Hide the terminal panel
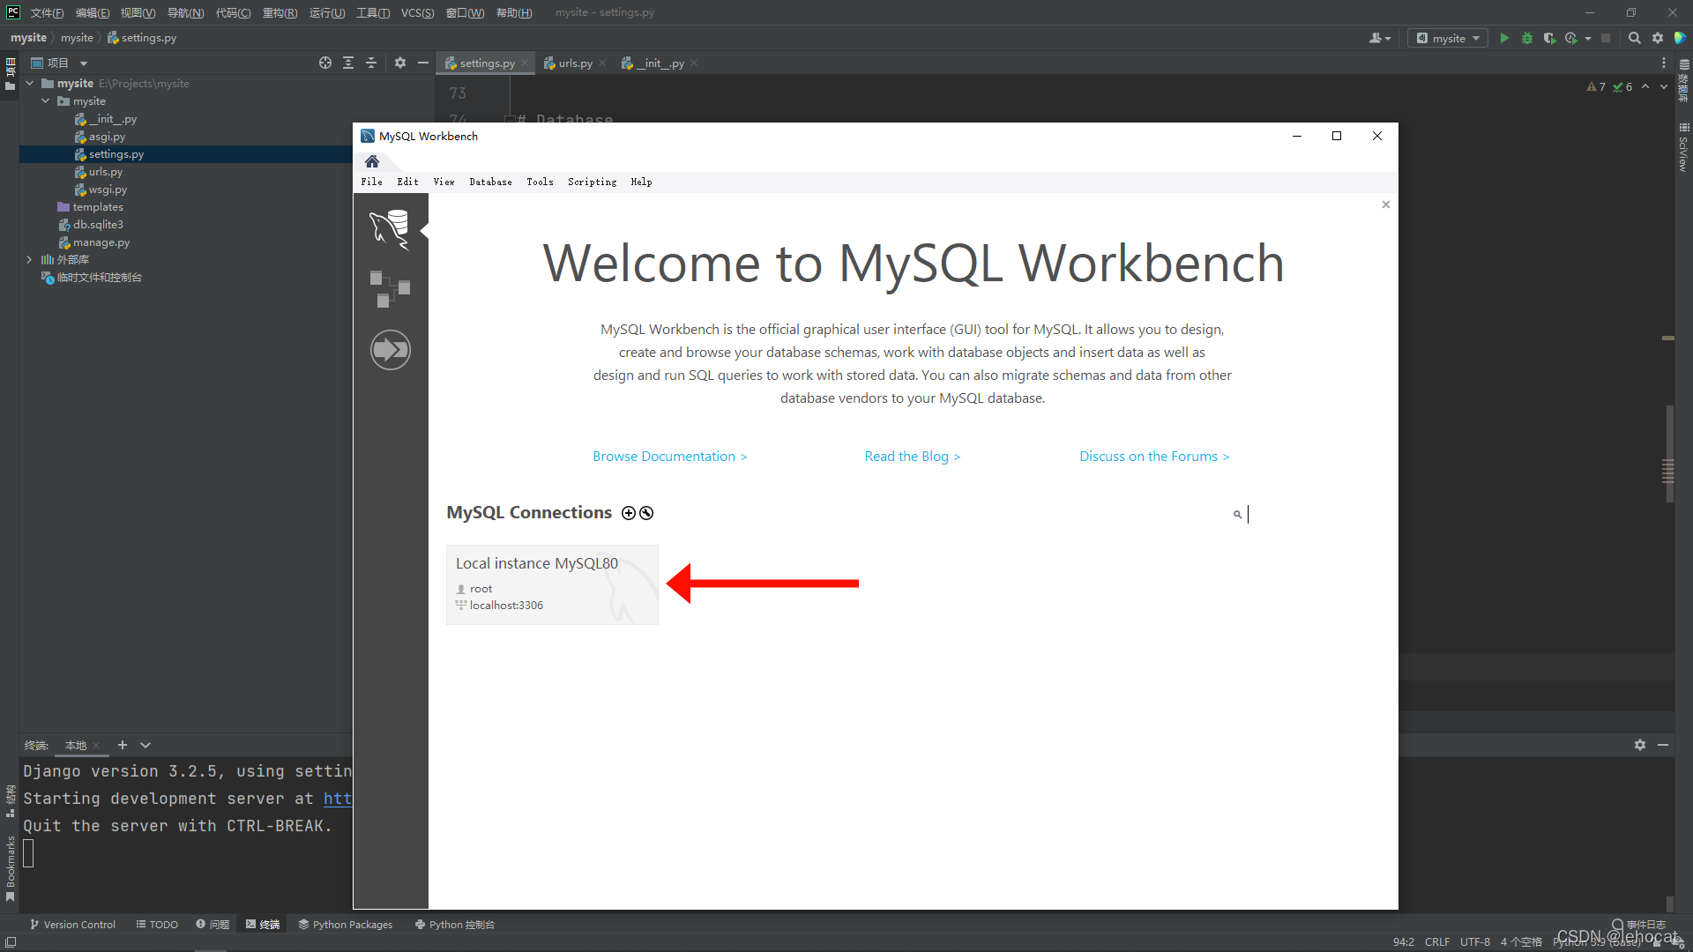Viewport: 1693px width, 952px height. coord(1663,745)
